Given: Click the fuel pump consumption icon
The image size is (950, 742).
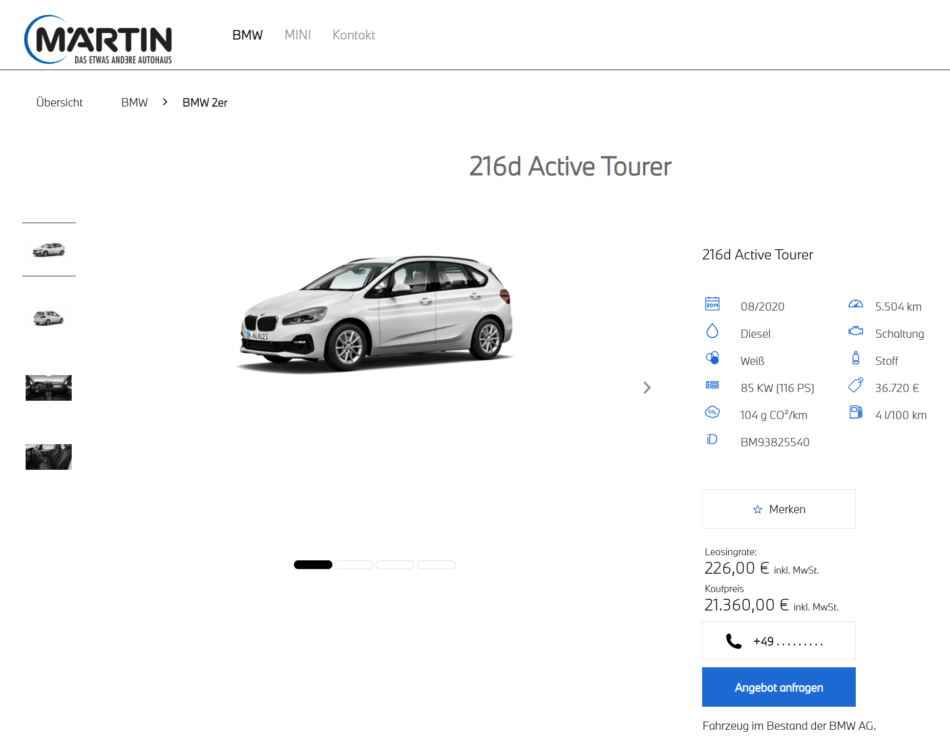Looking at the screenshot, I should tap(856, 412).
